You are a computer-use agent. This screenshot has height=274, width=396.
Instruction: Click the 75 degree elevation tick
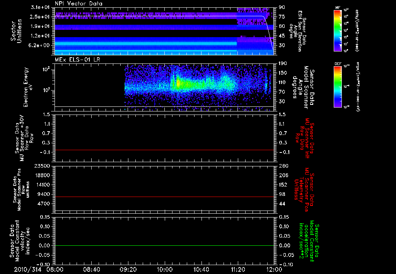[x=282, y=17]
